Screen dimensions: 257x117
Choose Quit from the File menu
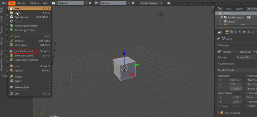pos(30,94)
